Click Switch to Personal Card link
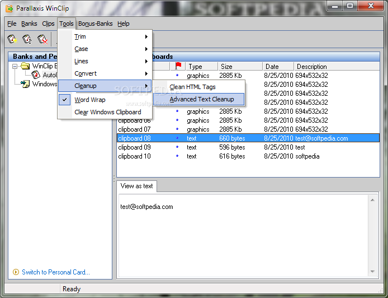388x298 pixels. [x=56, y=272]
